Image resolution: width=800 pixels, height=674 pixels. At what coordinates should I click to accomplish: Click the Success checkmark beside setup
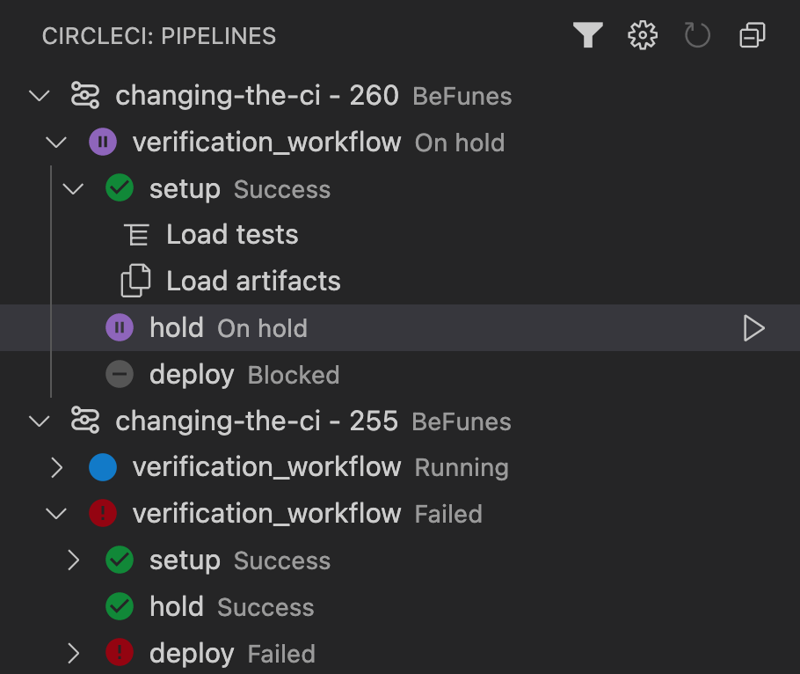119,188
